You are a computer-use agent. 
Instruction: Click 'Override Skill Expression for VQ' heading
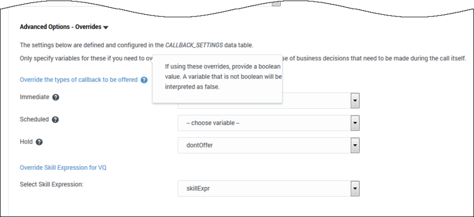point(63,167)
